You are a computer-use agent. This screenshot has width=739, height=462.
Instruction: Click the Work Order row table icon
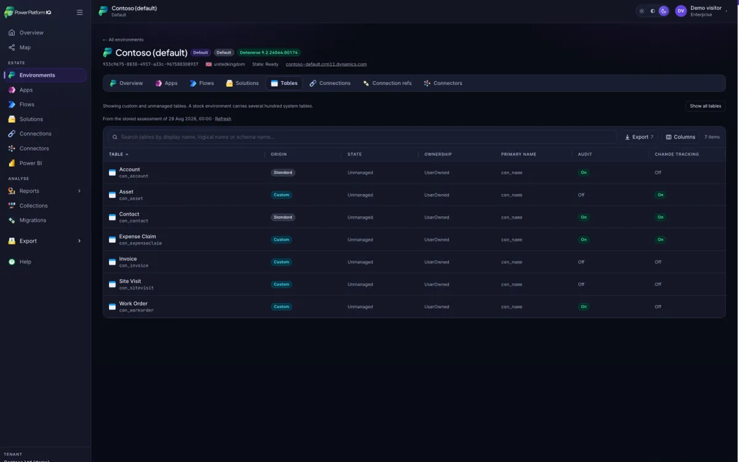(112, 307)
